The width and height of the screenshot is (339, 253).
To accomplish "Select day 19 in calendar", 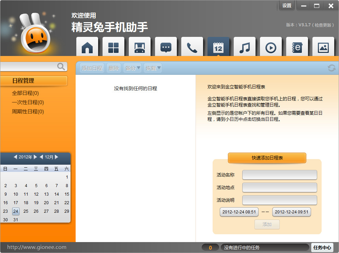I will pos(36,203).
